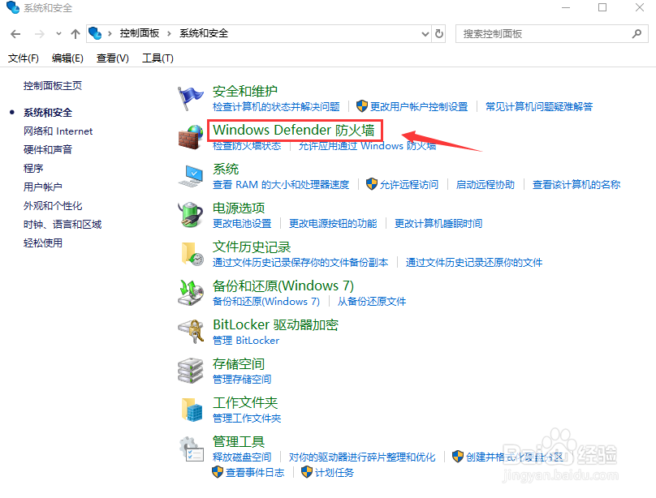
Task: Select the 电源选项 battery icon
Action: 191,216
